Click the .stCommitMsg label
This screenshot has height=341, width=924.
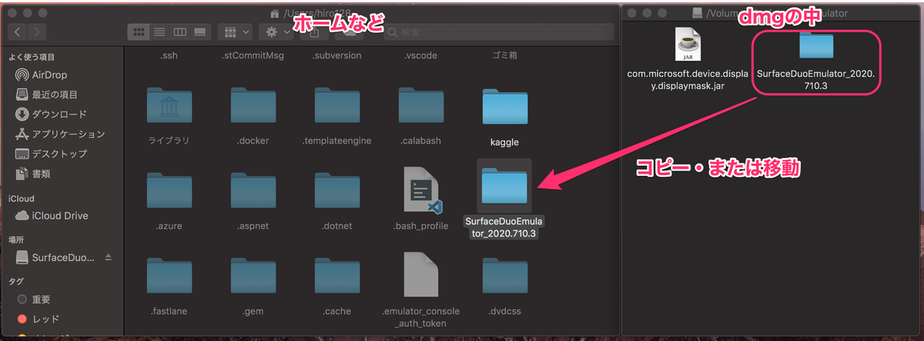tap(253, 56)
